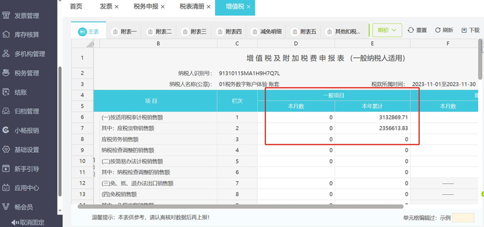Click the 应税劳务销售额 row label
Viewport: 484px width, 227px height.
[x=120, y=139]
